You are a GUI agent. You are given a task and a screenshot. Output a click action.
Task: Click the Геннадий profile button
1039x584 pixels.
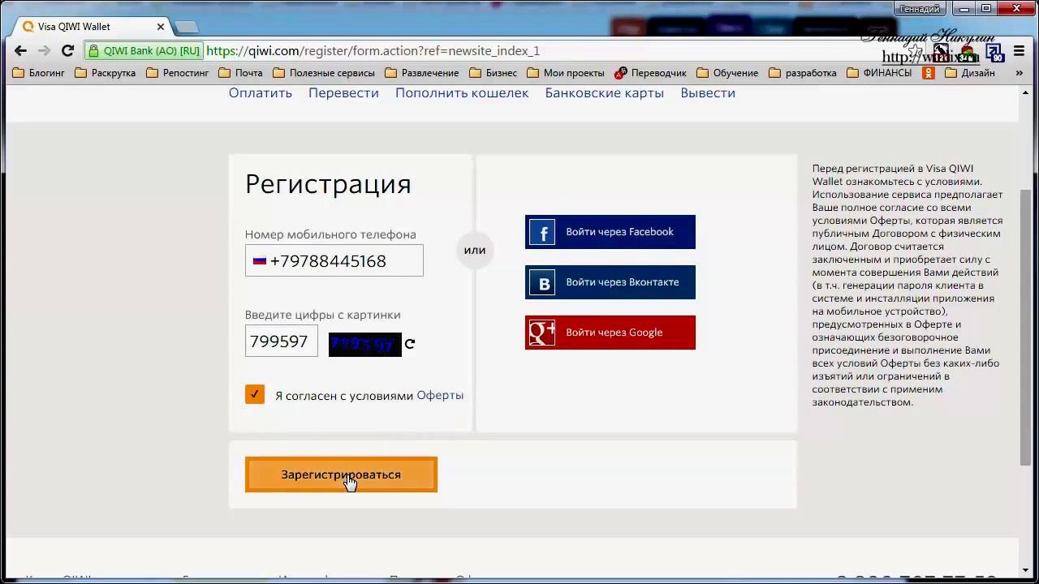[x=920, y=9]
